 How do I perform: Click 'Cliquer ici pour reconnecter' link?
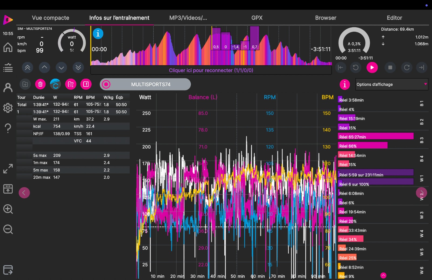pyautogui.click(x=211, y=70)
